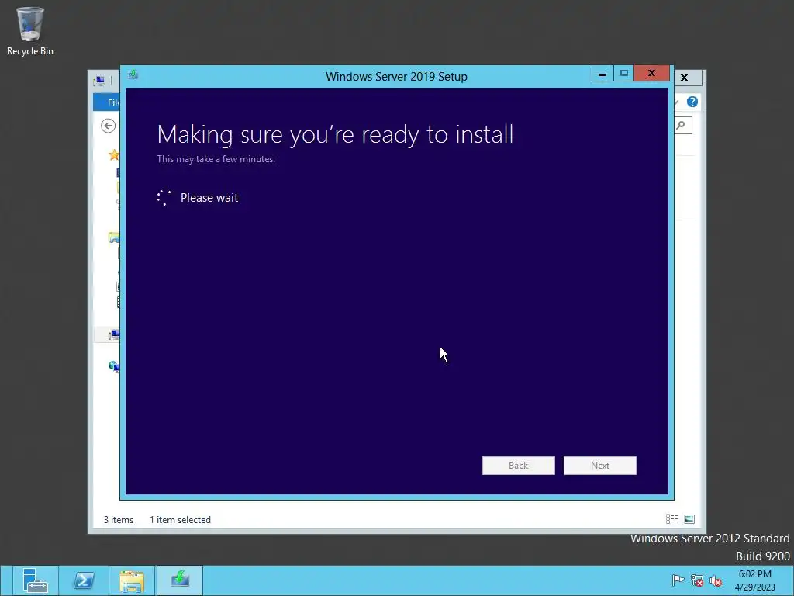This screenshot has width=794, height=596.
Task: Click the '1 item selected' status text
Action: (180, 519)
